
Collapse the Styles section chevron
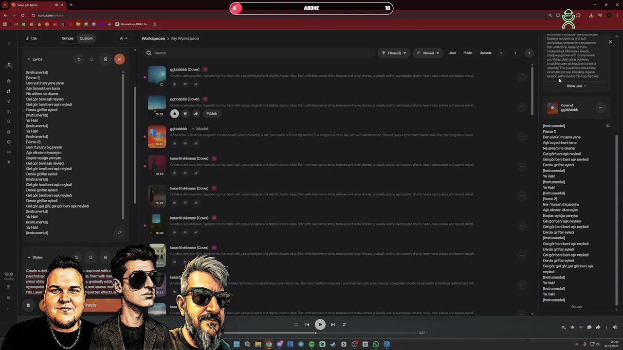[29, 258]
